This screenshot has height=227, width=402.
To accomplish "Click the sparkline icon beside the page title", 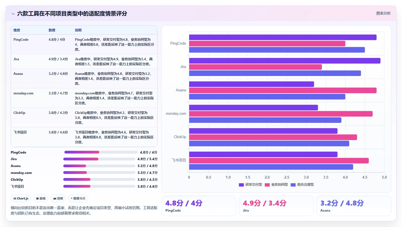I will point(13,14).
